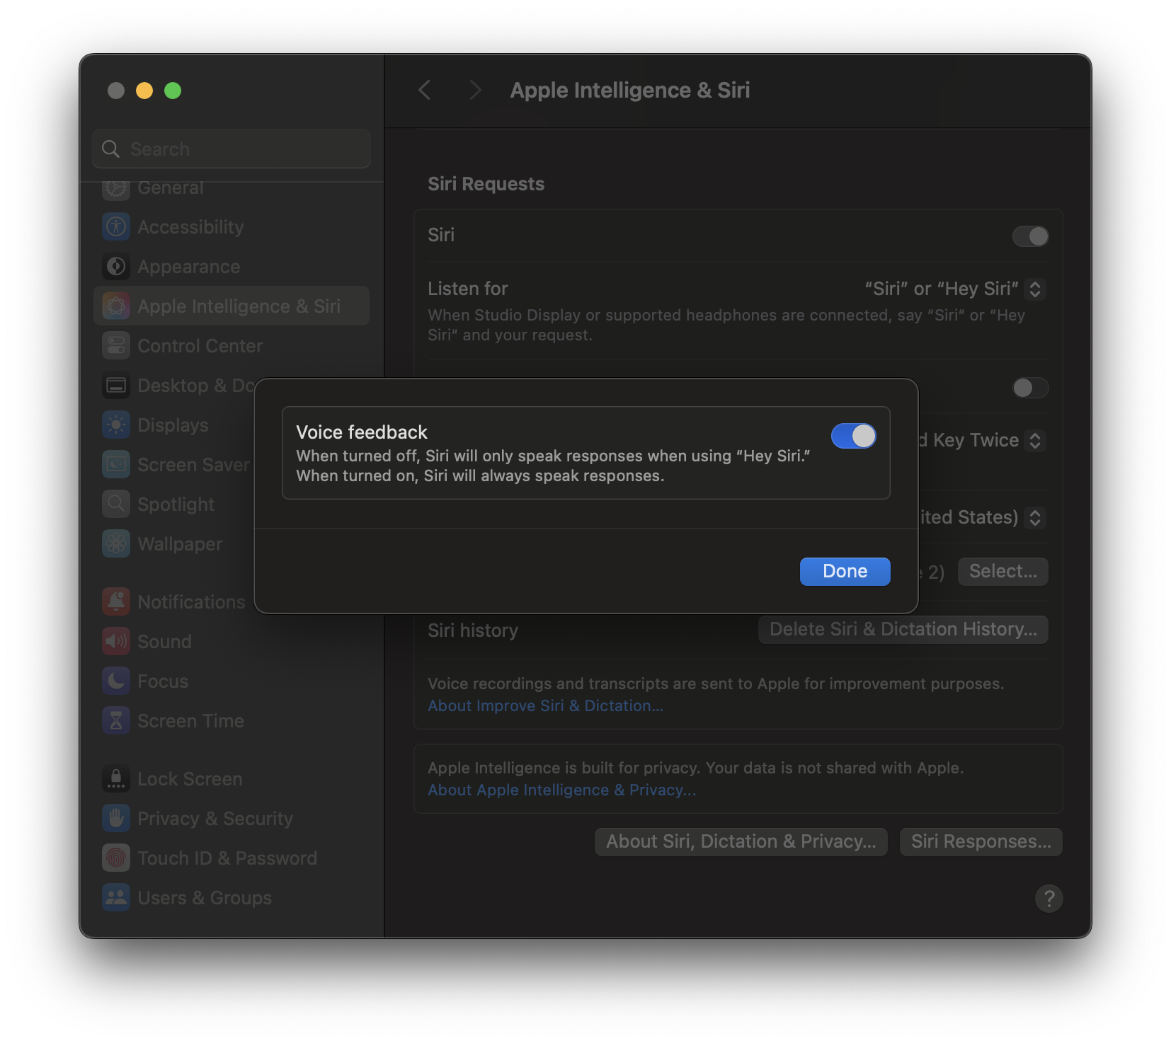Click About Siri, Dictation & Privacy button
Screen dimensions: 1171x1043
[x=741, y=841]
